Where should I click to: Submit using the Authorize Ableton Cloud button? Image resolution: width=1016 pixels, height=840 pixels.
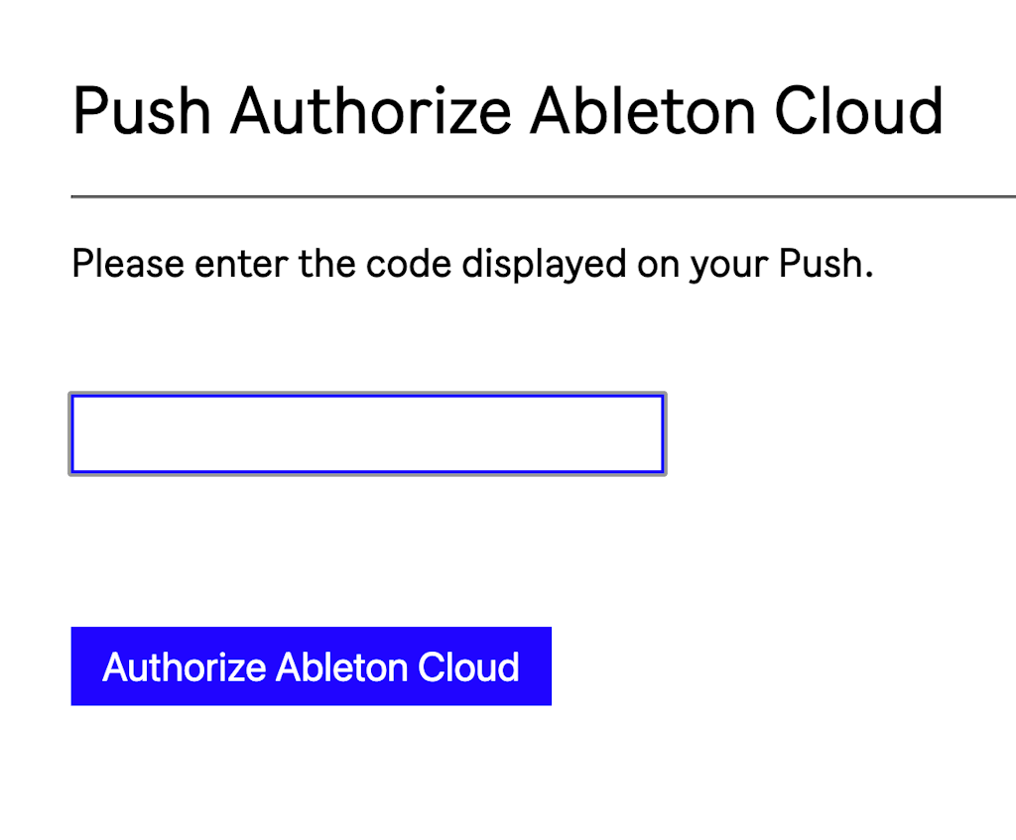[x=311, y=665]
